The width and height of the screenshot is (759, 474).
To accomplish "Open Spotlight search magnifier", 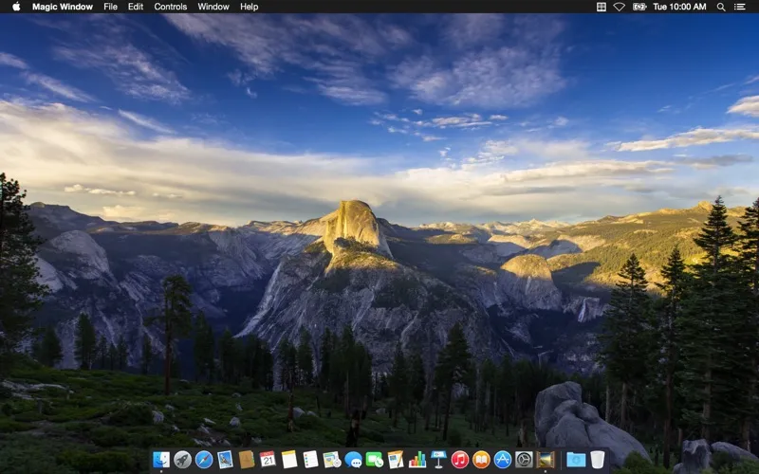I will tap(721, 7).
